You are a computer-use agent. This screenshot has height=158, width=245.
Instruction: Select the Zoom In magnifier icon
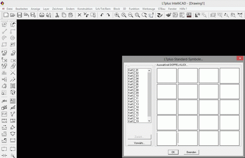click(117, 15)
